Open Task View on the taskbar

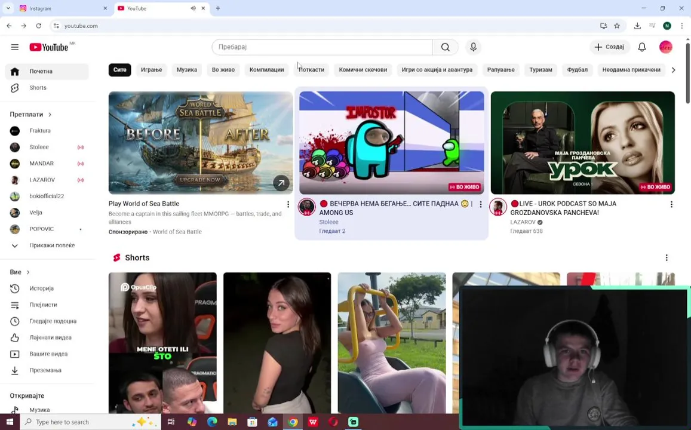point(171,422)
